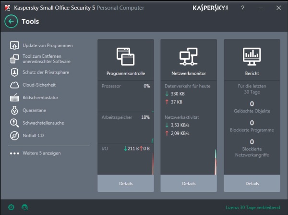Screen dimensions: 288x215
Task: Click the Blockierte Netzwerkangriffe count
Action: pos(252,142)
